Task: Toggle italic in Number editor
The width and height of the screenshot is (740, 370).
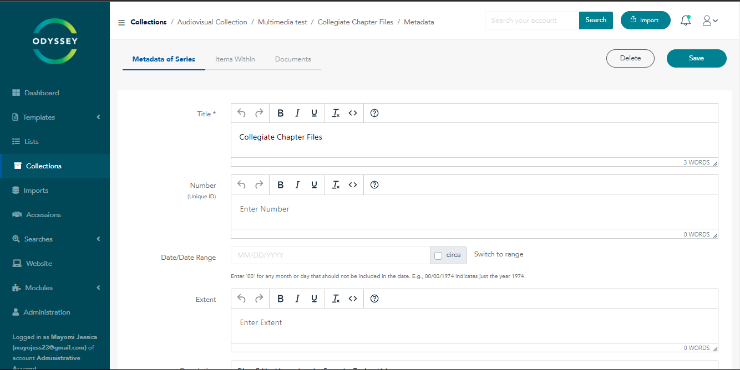Action: click(x=297, y=185)
